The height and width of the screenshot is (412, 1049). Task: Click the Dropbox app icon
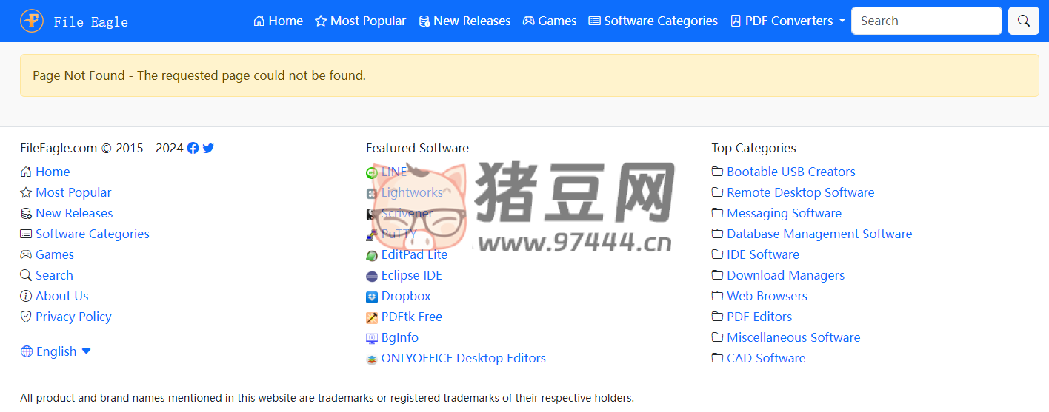point(372,297)
